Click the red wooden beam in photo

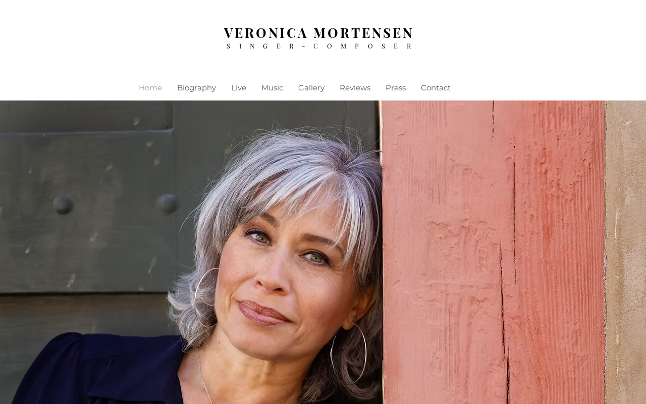pos(494,252)
